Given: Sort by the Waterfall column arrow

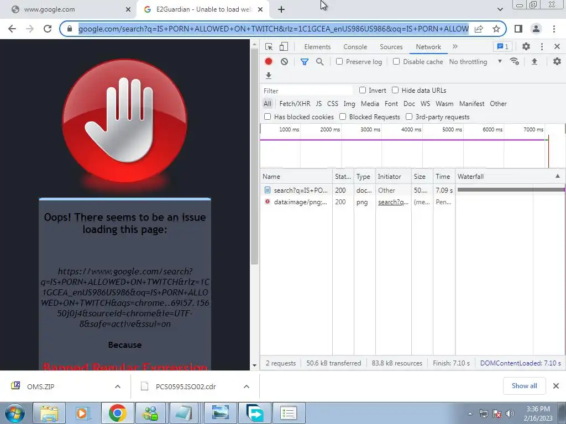Looking at the screenshot, I should click(x=557, y=176).
